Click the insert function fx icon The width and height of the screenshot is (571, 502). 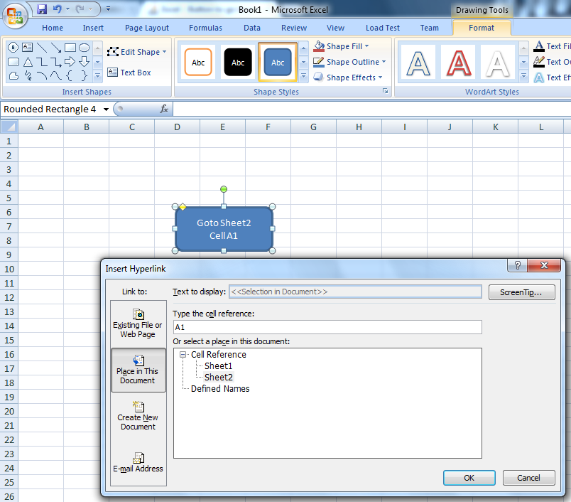tap(163, 109)
